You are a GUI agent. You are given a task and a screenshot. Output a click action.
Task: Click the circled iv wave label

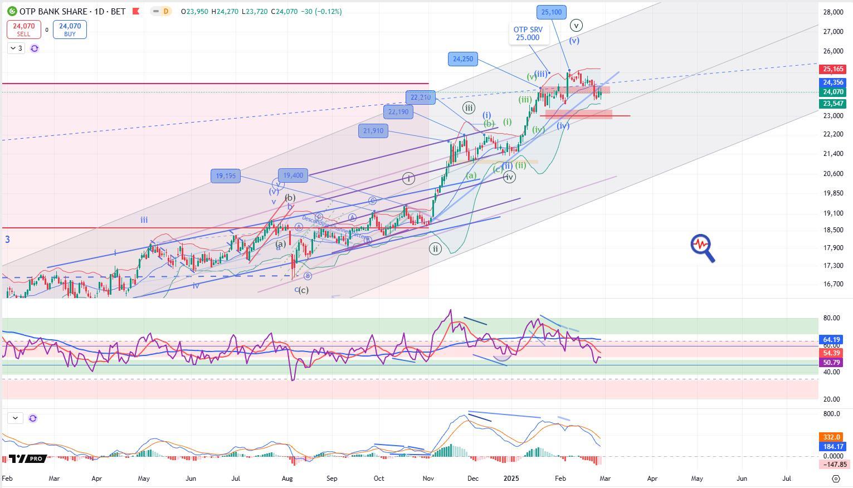click(x=509, y=177)
